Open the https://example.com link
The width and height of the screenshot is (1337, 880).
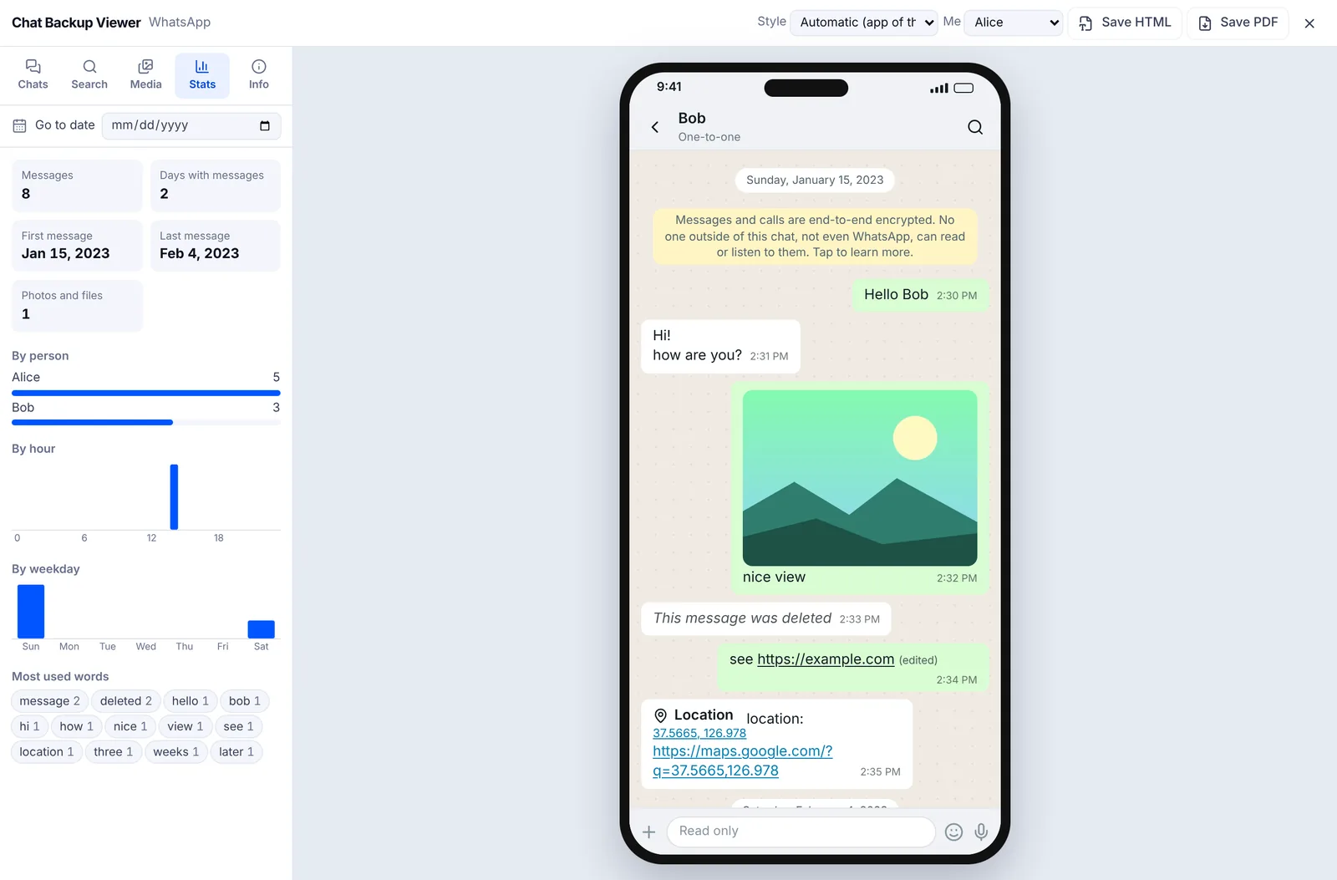click(x=826, y=659)
